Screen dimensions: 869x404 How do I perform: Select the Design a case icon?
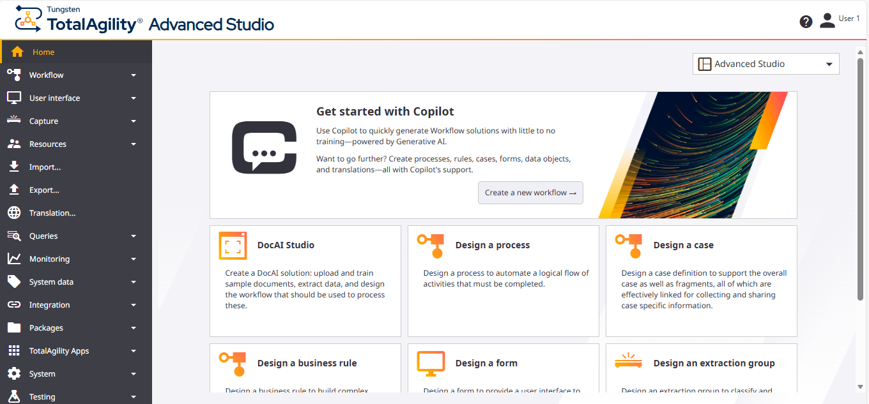click(x=629, y=245)
